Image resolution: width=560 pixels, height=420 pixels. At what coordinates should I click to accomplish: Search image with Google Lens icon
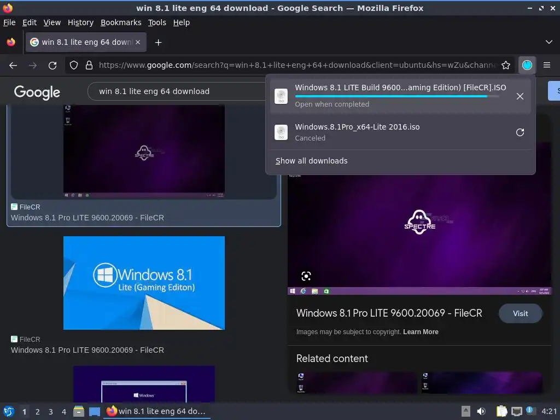(x=306, y=276)
